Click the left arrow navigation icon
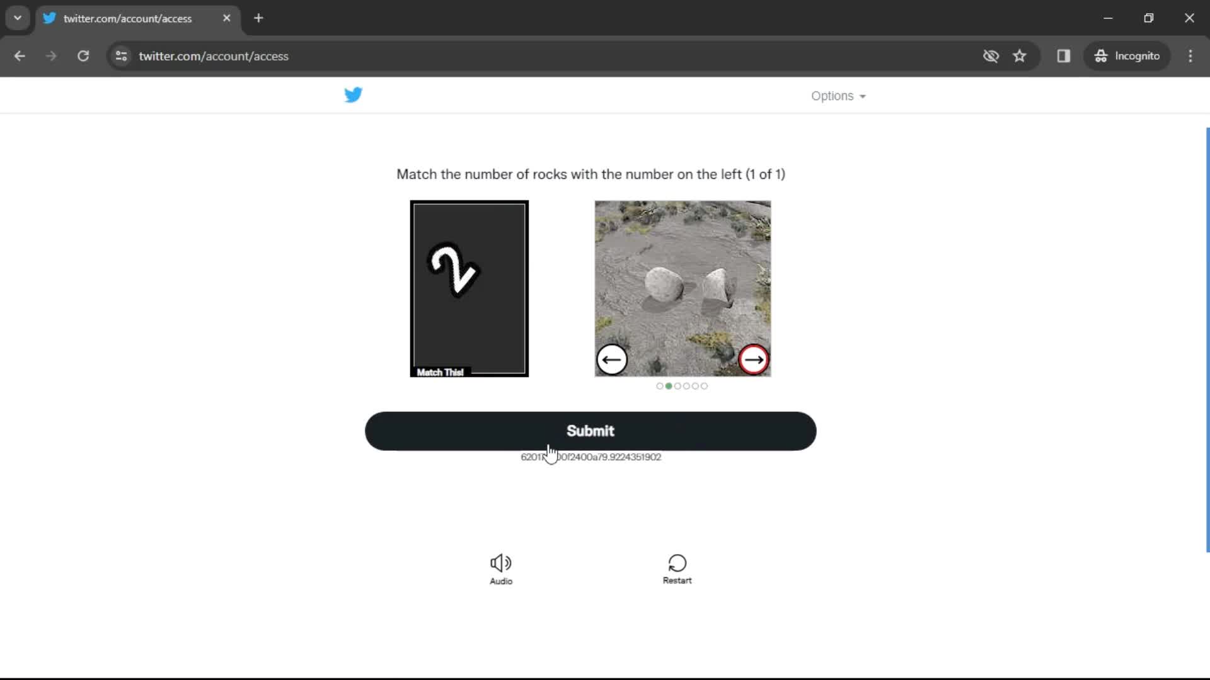 point(613,359)
